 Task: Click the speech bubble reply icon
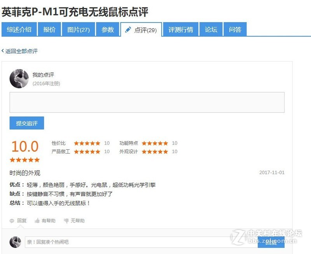12,221
